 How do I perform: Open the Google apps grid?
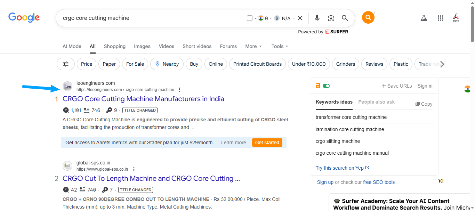(x=441, y=18)
